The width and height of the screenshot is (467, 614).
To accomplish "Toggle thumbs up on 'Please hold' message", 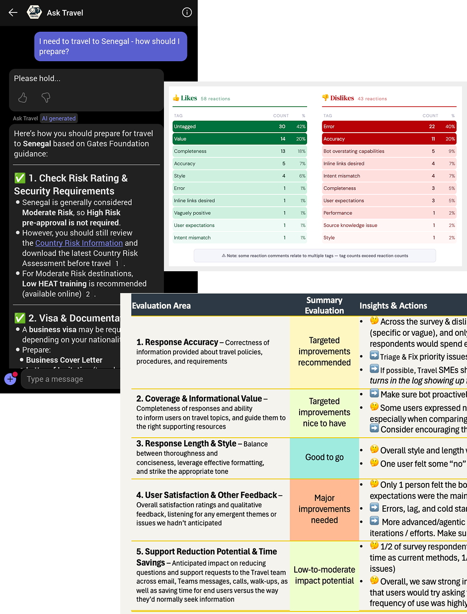I will point(23,98).
